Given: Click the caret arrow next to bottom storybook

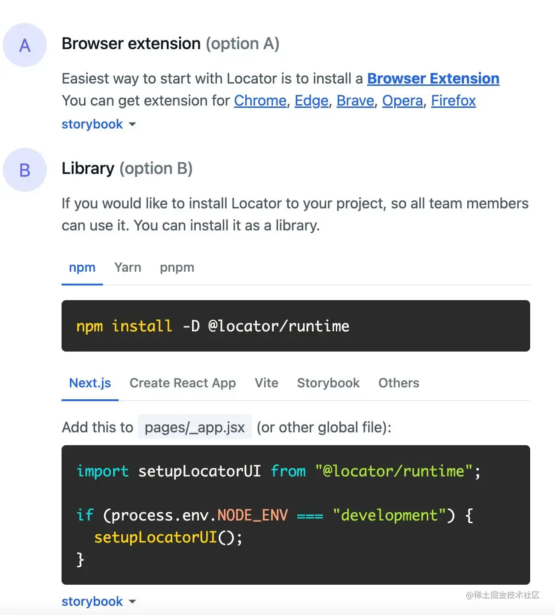Looking at the screenshot, I should pyautogui.click(x=132, y=602).
